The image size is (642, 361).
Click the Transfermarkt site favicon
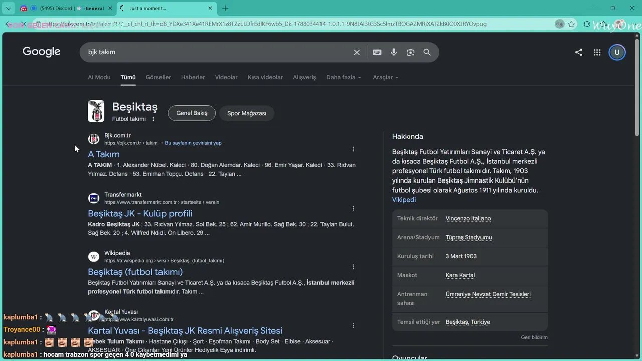(94, 198)
